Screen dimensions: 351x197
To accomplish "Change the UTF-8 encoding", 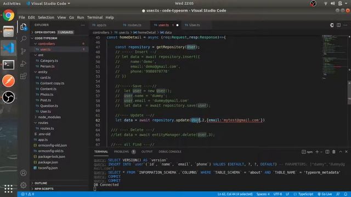I will tap(278, 194).
